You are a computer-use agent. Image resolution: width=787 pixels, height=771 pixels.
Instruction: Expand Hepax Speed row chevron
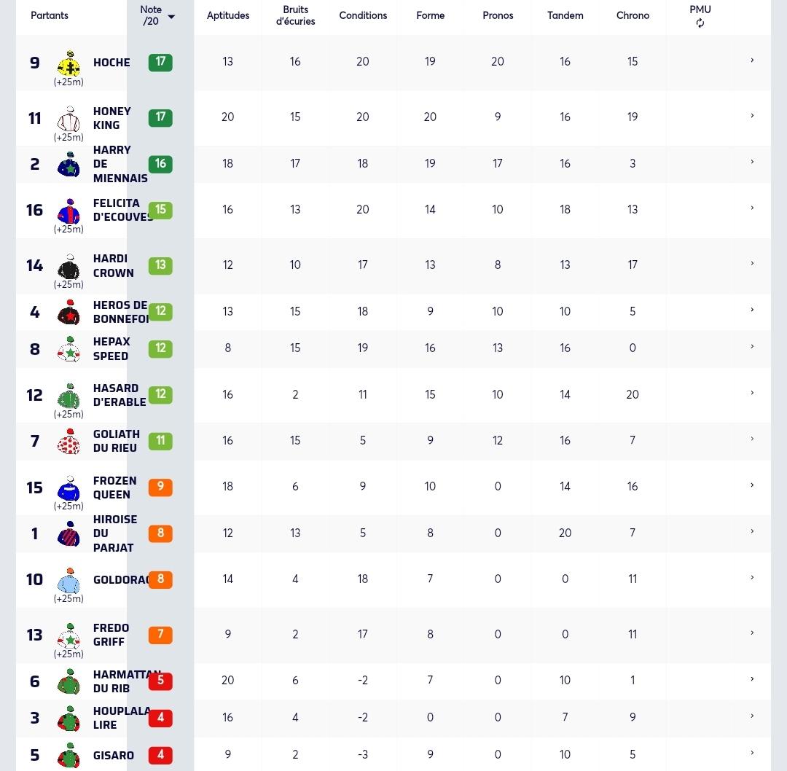click(x=752, y=346)
